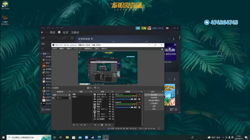The width and height of the screenshot is (250, 140).
Task: Open Steam announcements blue megaphone icon
Action: tap(138, 28)
